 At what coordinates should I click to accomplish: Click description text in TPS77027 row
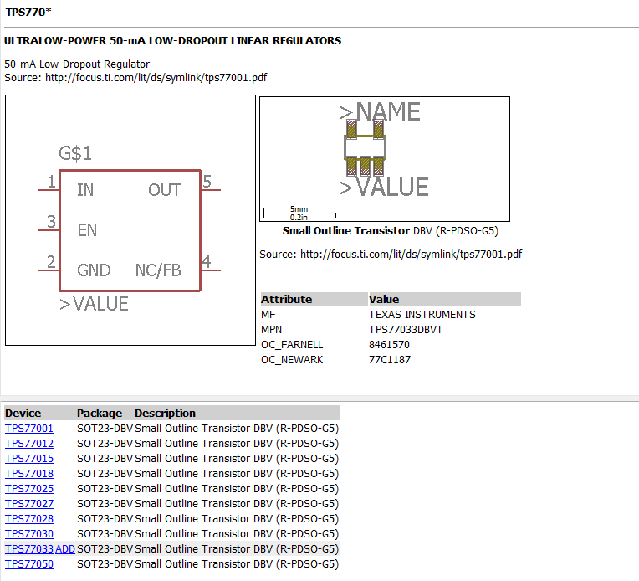pos(237,504)
